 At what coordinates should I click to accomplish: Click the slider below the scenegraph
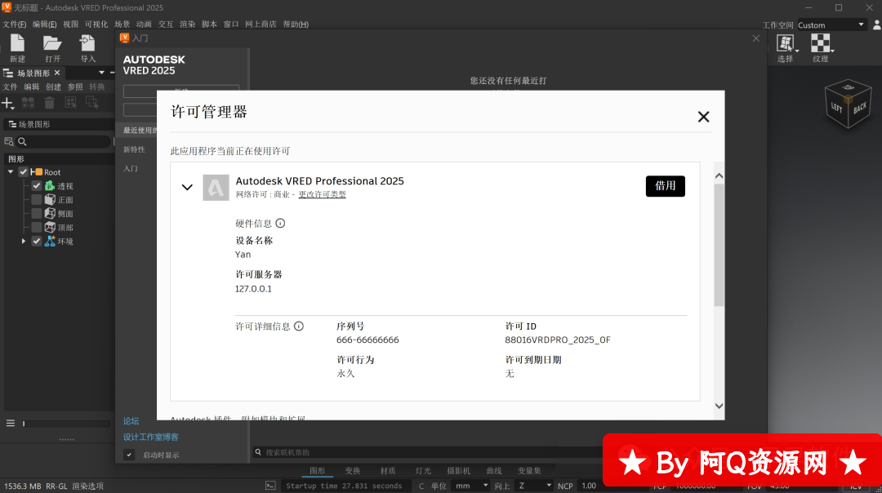pyautogui.click(x=66, y=424)
